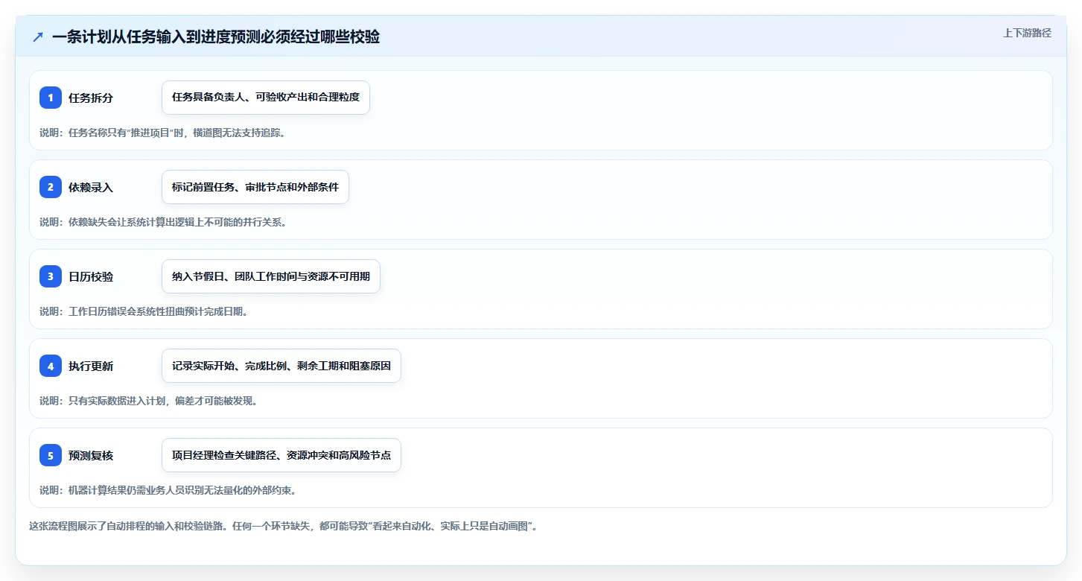Click step number badge 3
The width and height of the screenshot is (1082, 581).
tap(51, 276)
